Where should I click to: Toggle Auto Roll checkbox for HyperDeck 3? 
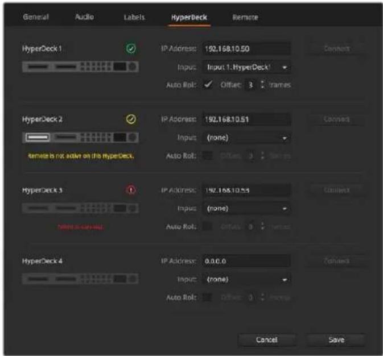208,226
